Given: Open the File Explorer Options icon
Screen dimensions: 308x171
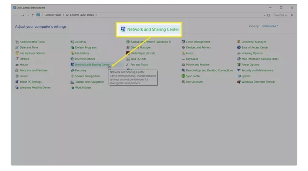Looking at the screenshot, I should pos(17,53).
